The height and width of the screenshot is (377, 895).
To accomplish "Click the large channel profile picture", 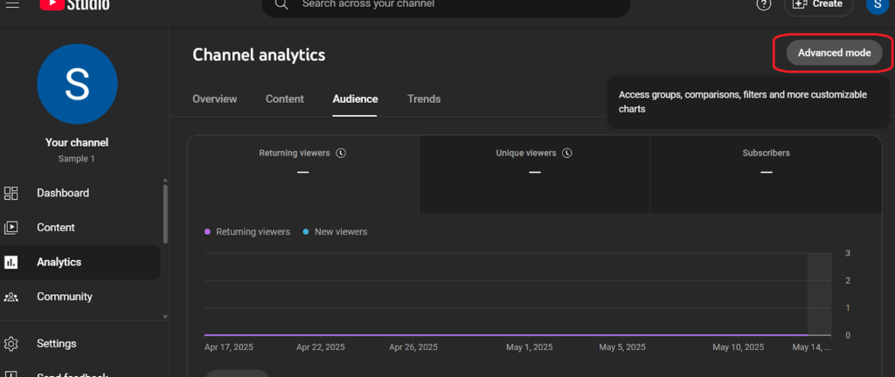I will [x=78, y=86].
